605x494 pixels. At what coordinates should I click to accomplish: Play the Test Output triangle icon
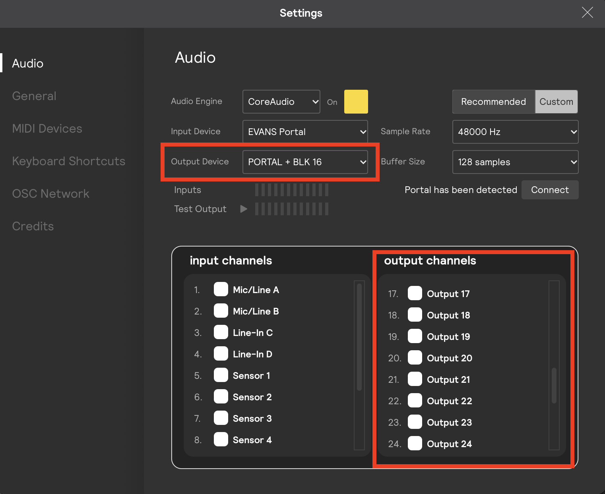click(244, 209)
